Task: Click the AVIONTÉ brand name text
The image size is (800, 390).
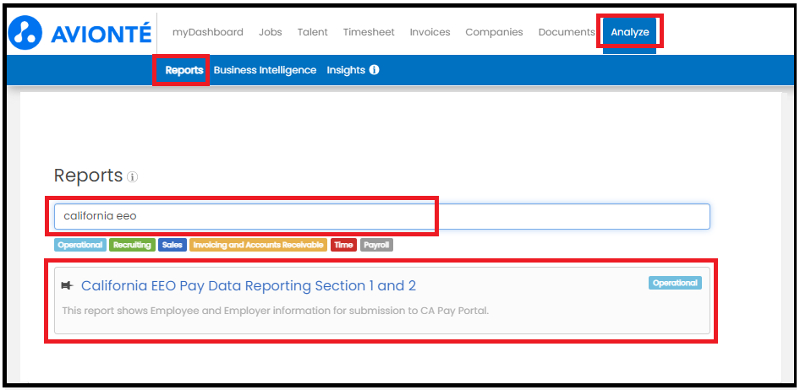Action: click(x=101, y=34)
